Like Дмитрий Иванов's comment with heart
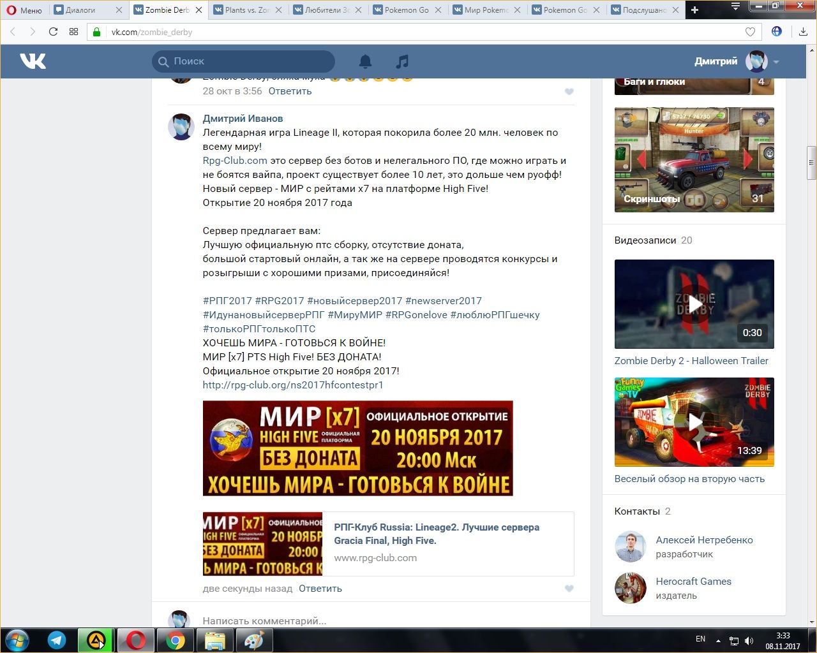Viewport: 817px width, 653px height. click(x=569, y=589)
